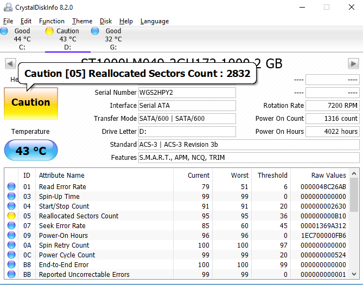The height and width of the screenshot is (285, 363).
Task: Click the Raw Values column header
Action: click(x=320, y=176)
